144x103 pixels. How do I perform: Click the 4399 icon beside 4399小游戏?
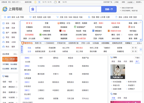40,35
